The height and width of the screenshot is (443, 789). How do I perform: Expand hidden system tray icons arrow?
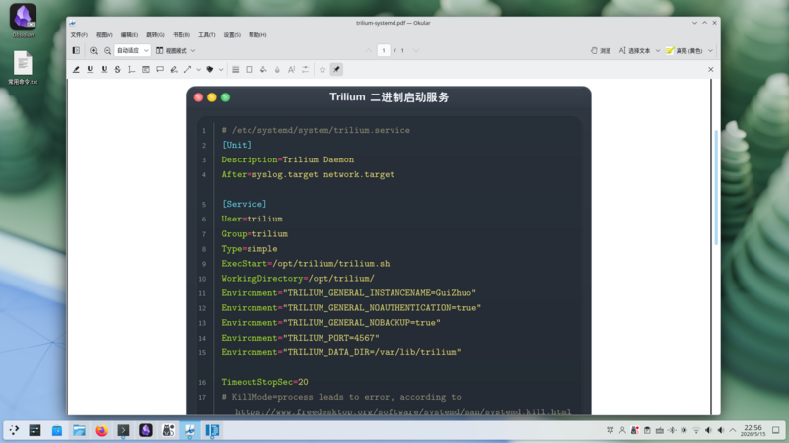733,430
